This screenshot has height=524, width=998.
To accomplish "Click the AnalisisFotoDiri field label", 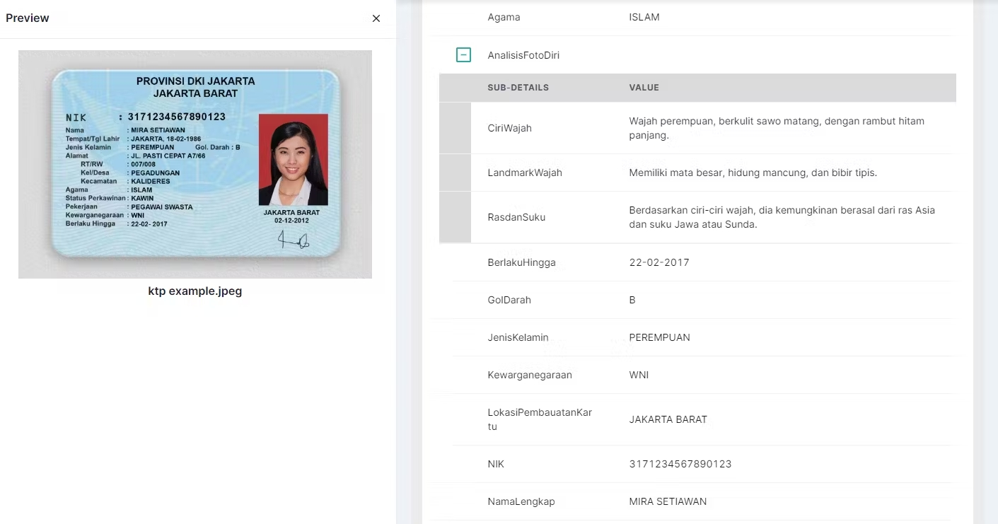I will (x=523, y=55).
